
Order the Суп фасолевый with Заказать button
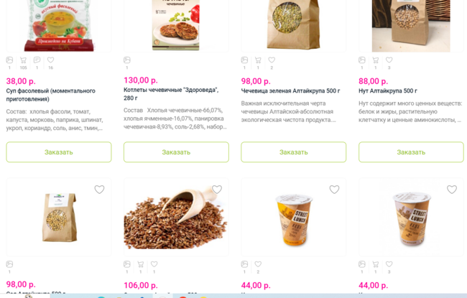tap(59, 152)
